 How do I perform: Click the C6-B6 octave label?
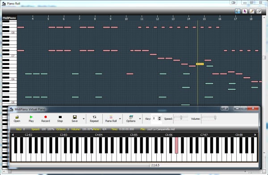169,135
